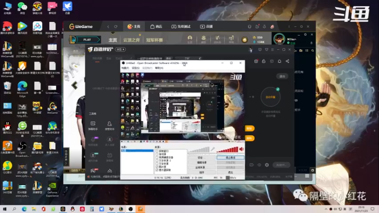Open the room management assistant tool icon
Screen dimensions: 379x213
(109, 125)
